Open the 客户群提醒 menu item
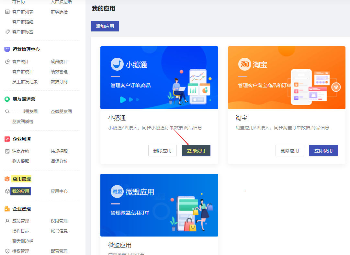 tap(23, 22)
